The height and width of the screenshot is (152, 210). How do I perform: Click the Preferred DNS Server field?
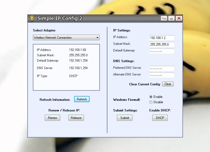(162, 69)
